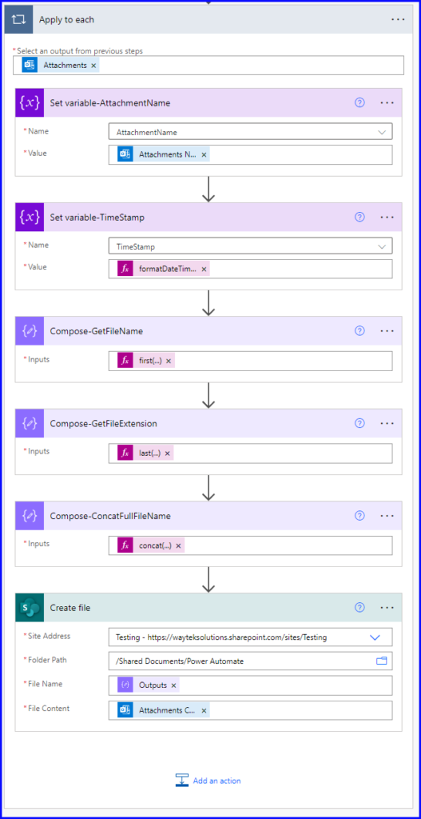Remove the Outputs token from File Name
The width and height of the screenshot is (421, 819).
tap(173, 685)
